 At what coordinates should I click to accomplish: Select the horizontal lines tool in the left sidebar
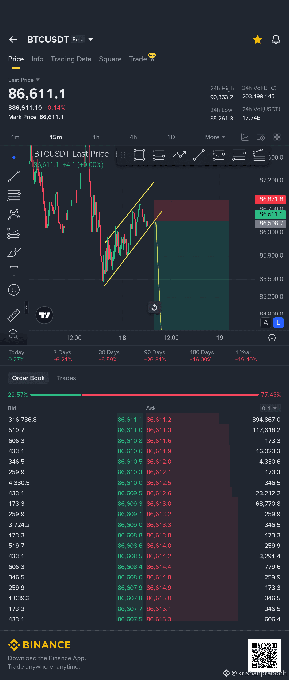point(14,195)
